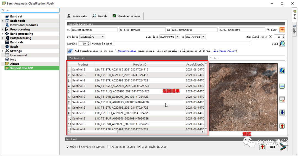Viewport: 298px width, 156px height.
Task: Select row L1C_T51STR_A021136_20210324T024416
Action: point(136,75)
